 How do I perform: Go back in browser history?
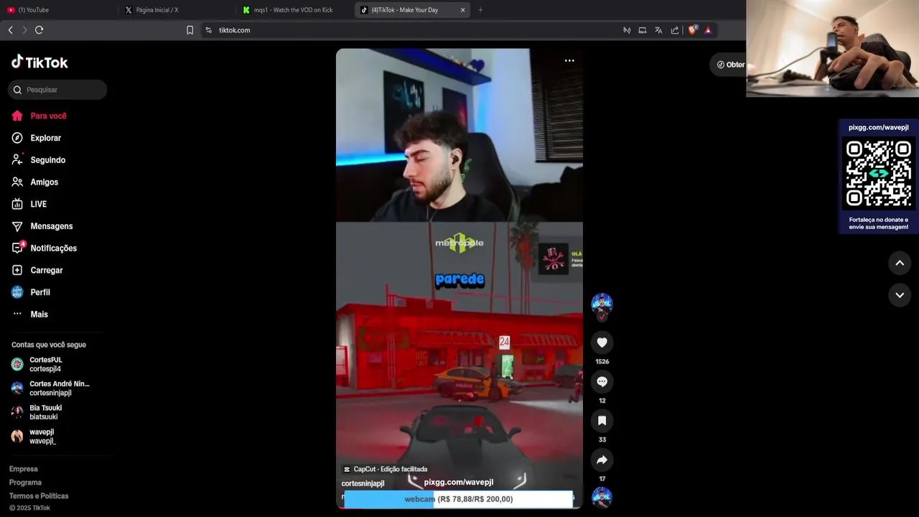(10, 30)
